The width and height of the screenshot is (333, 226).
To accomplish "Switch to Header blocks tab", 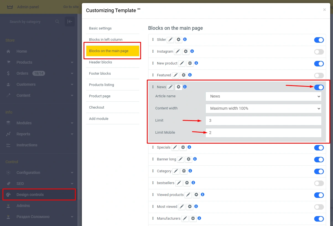I will (x=100, y=62).
